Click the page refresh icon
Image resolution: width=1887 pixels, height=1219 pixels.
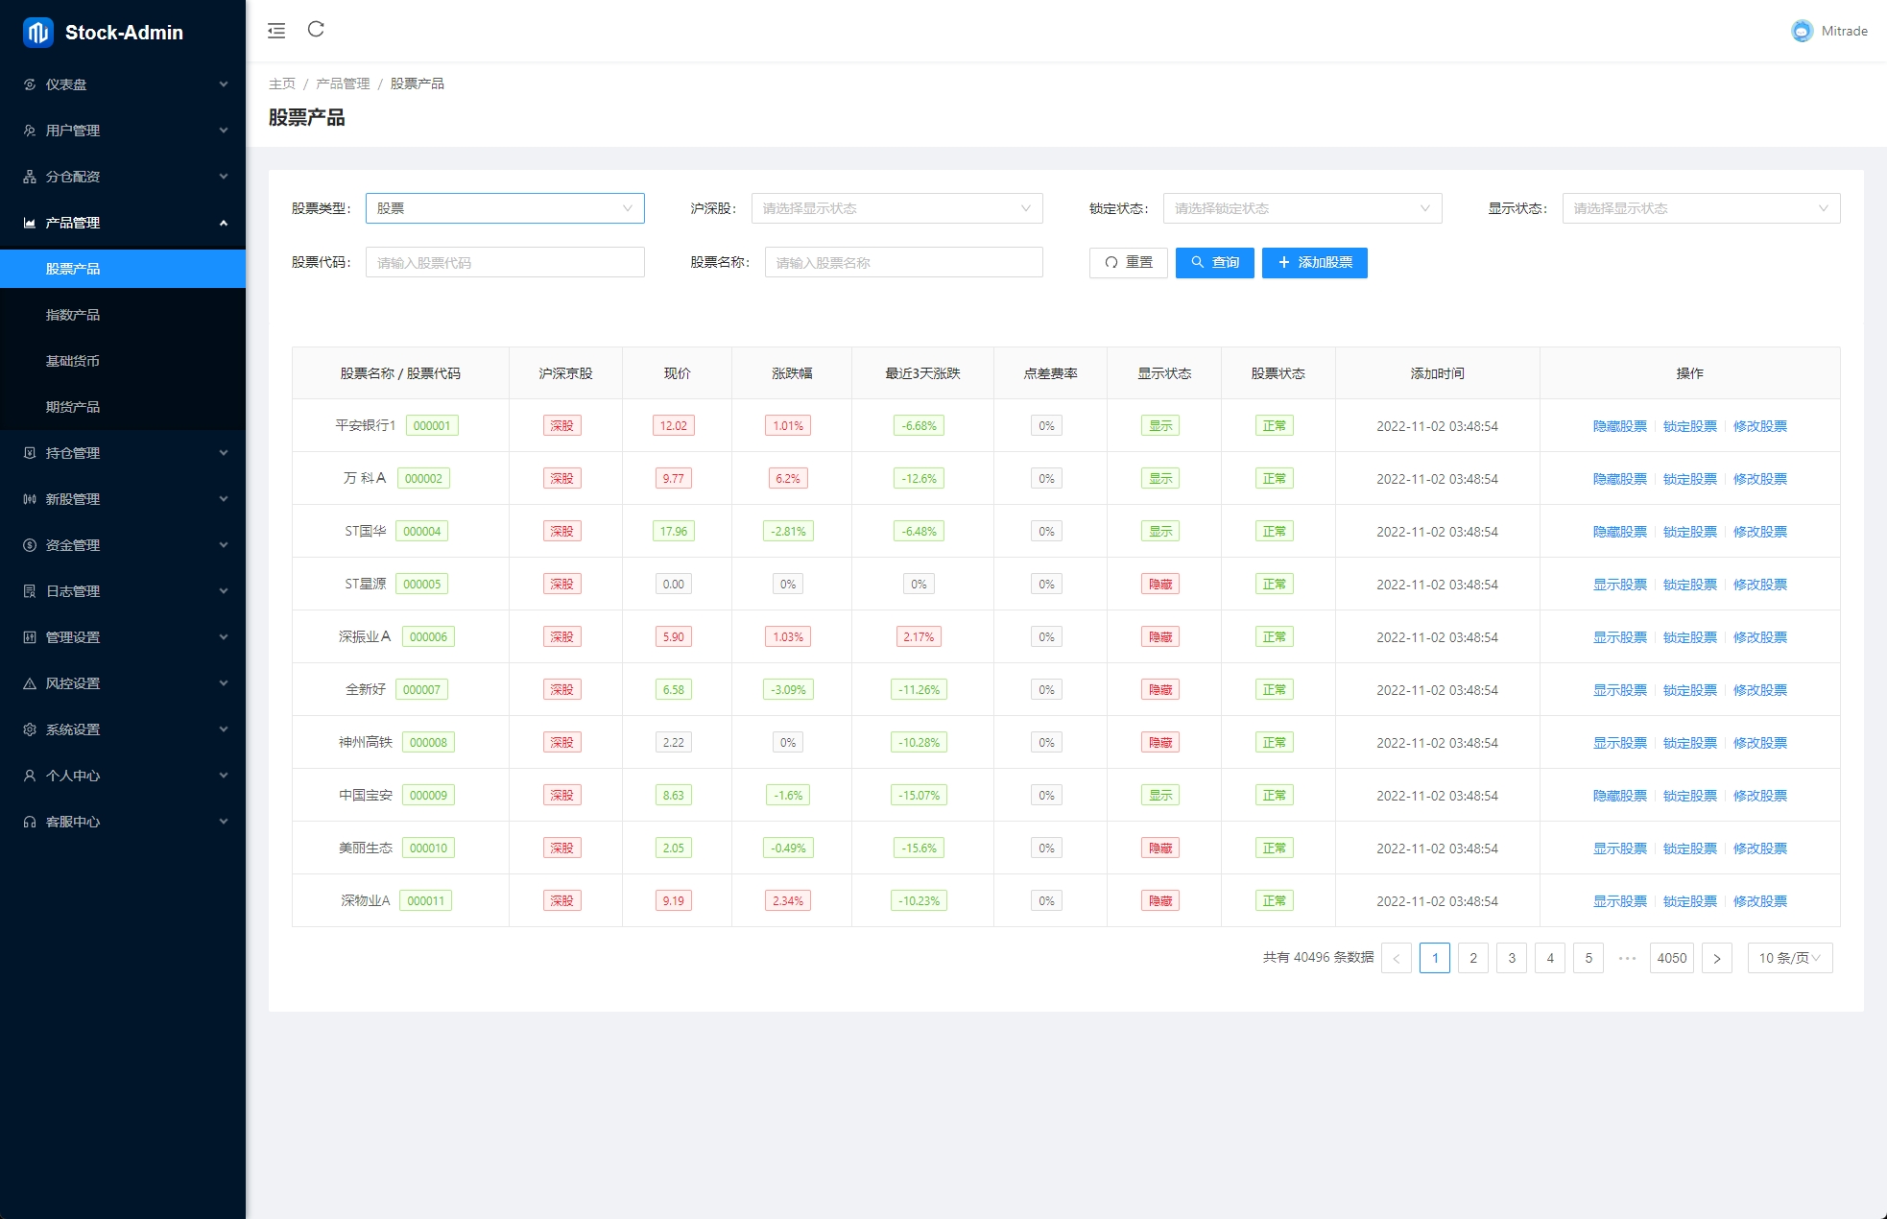pos(316,30)
